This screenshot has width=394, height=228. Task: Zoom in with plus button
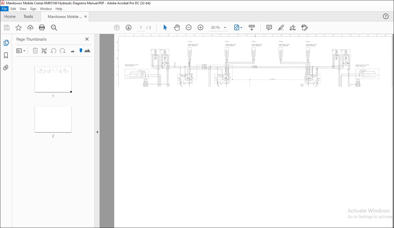point(200,28)
